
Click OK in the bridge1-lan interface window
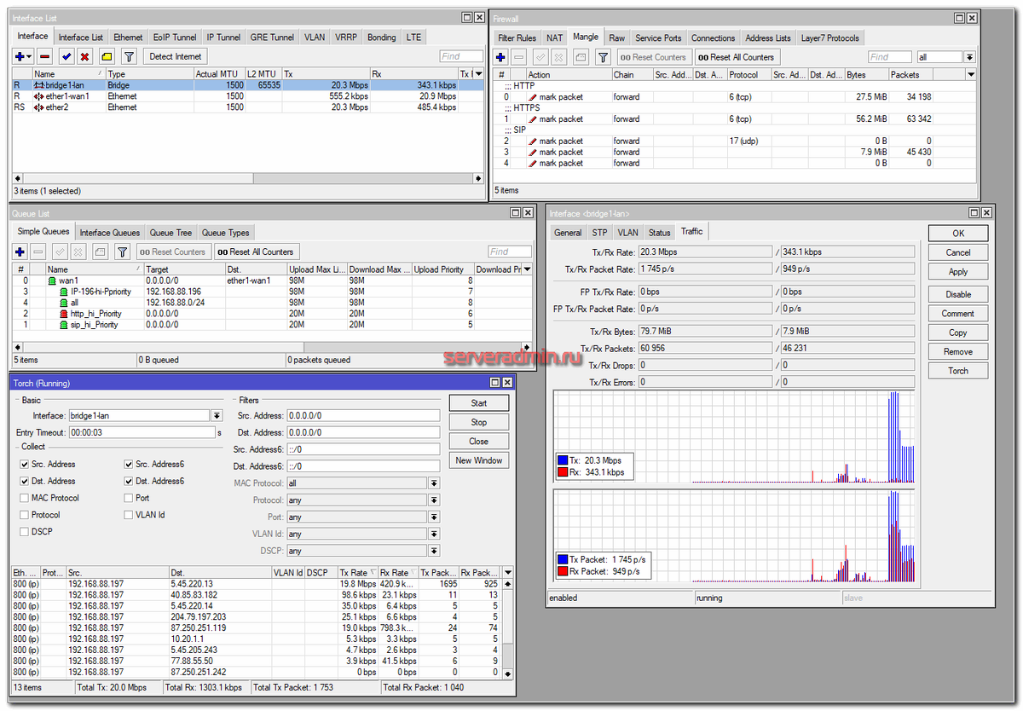coord(958,234)
